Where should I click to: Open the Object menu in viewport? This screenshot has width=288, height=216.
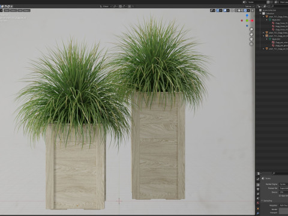click(26, 10)
